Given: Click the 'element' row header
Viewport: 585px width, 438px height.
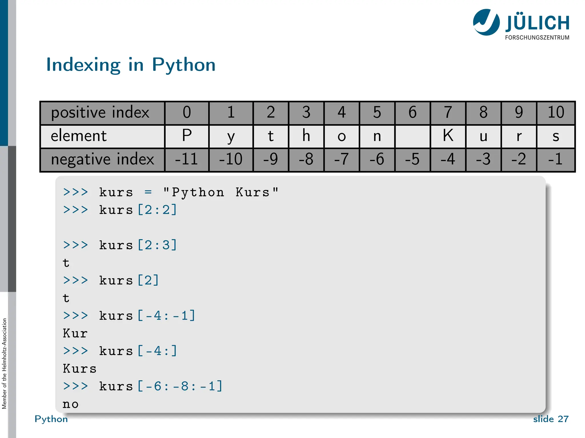Looking at the screenshot, I should click(103, 136).
